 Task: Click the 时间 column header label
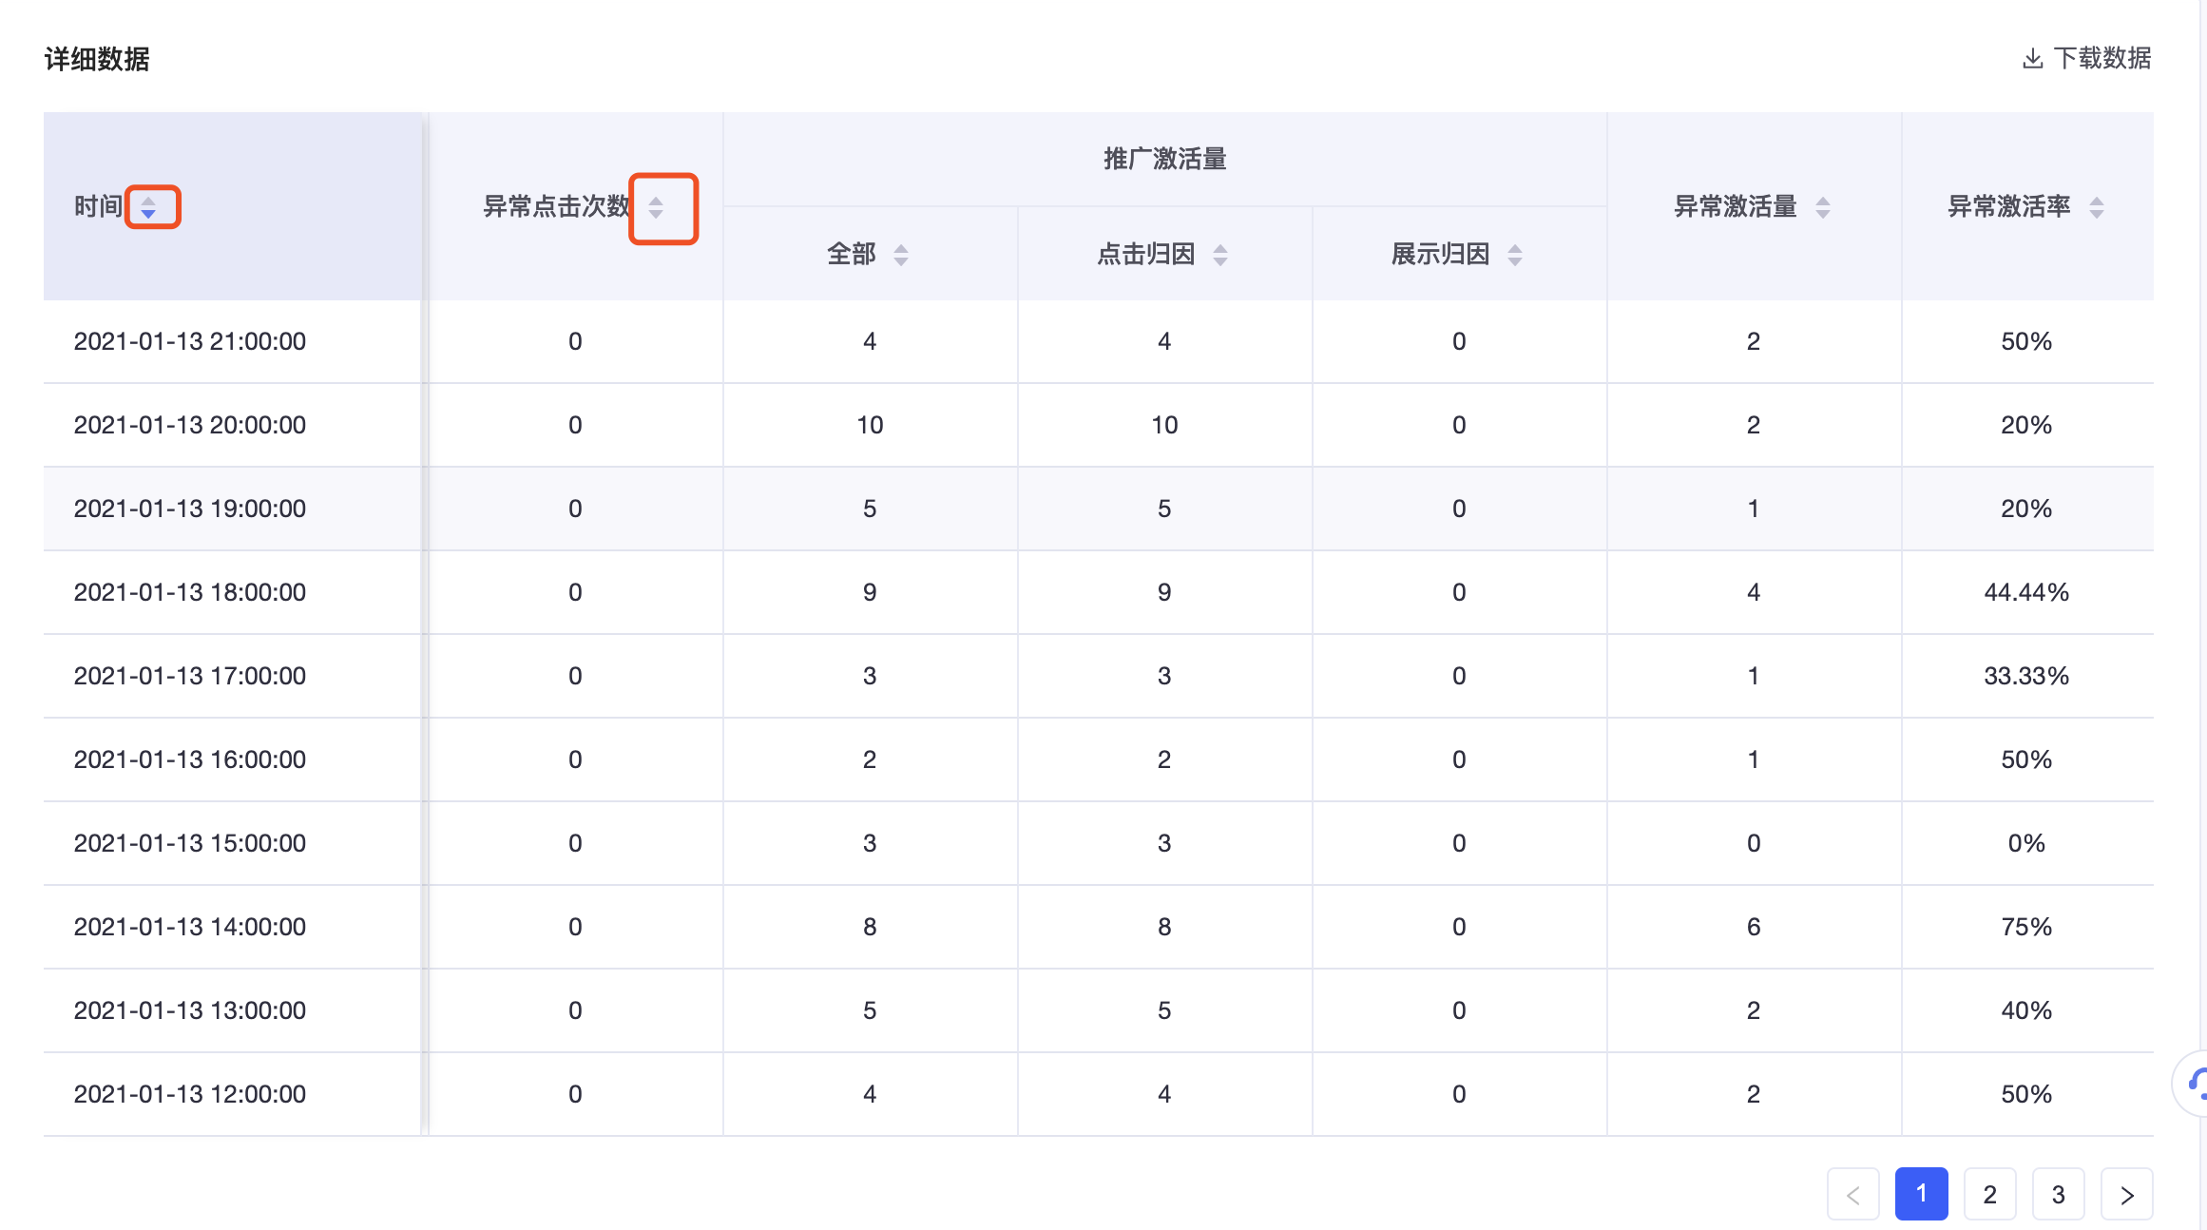click(x=99, y=207)
